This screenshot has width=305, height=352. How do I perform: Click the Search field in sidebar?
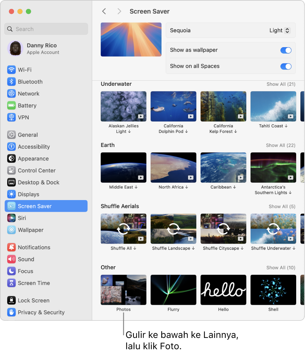pyautogui.click(x=46, y=29)
